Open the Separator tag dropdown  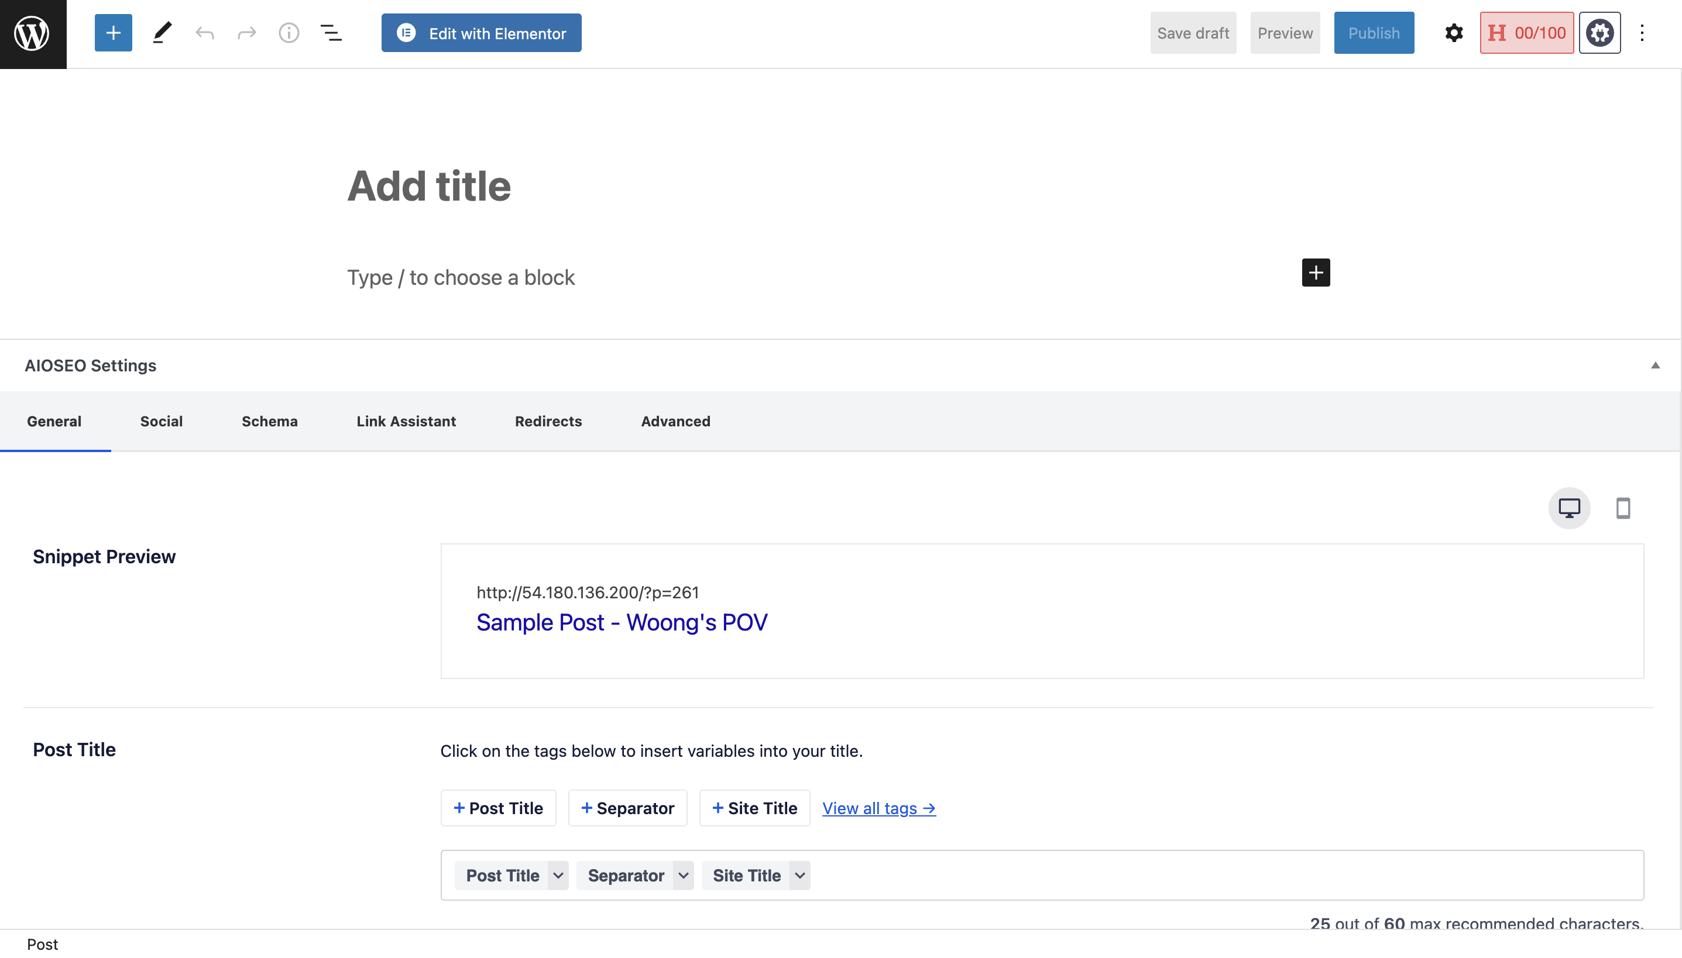pos(684,876)
